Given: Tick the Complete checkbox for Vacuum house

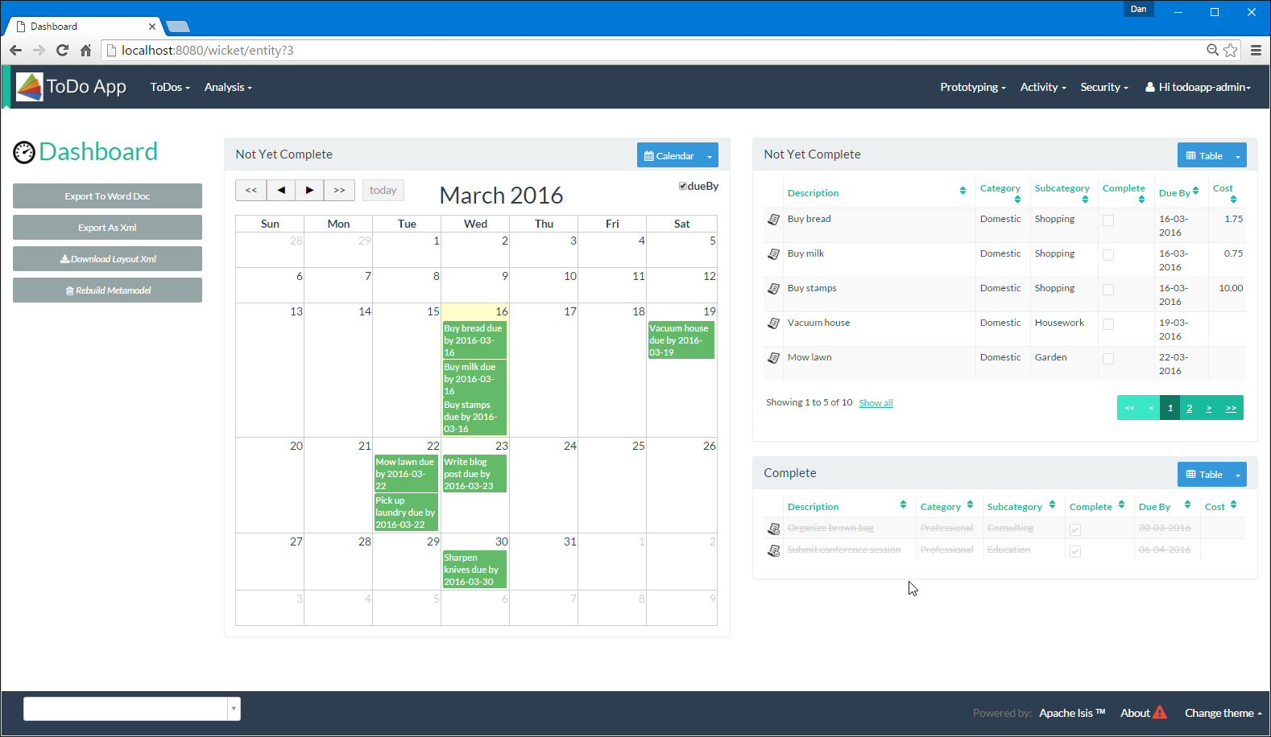Looking at the screenshot, I should tap(1108, 324).
